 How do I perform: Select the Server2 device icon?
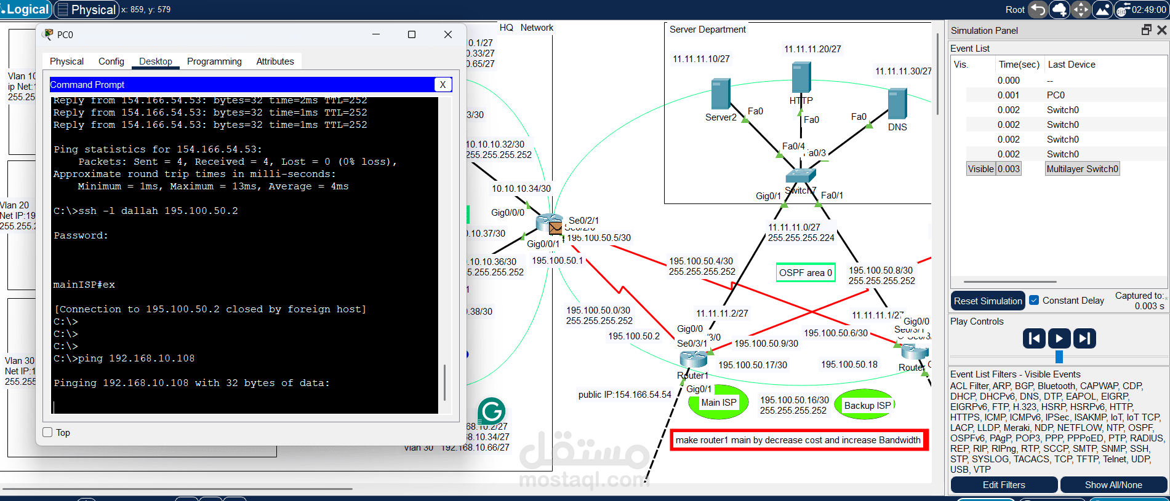[x=721, y=94]
